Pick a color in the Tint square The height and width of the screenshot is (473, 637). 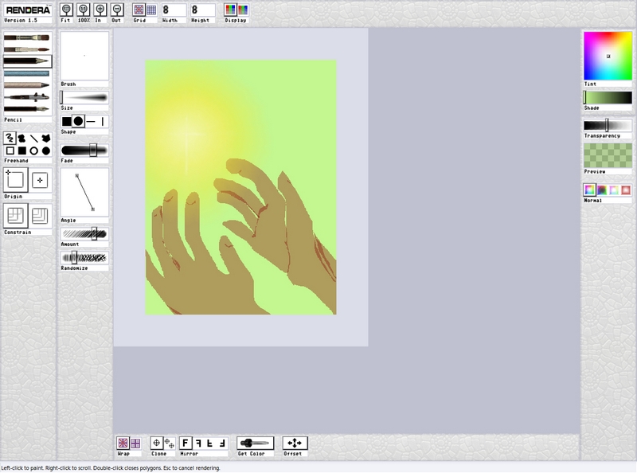pos(608,56)
